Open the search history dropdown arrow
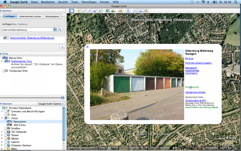The image size is (241, 151). 55,29
